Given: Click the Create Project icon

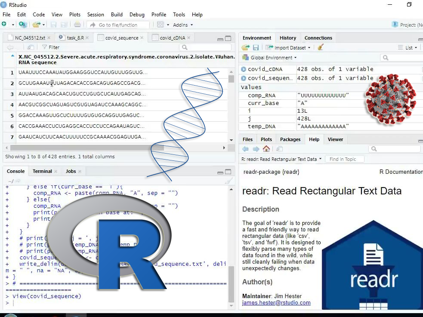Looking at the screenshot, I should coord(23,25).
